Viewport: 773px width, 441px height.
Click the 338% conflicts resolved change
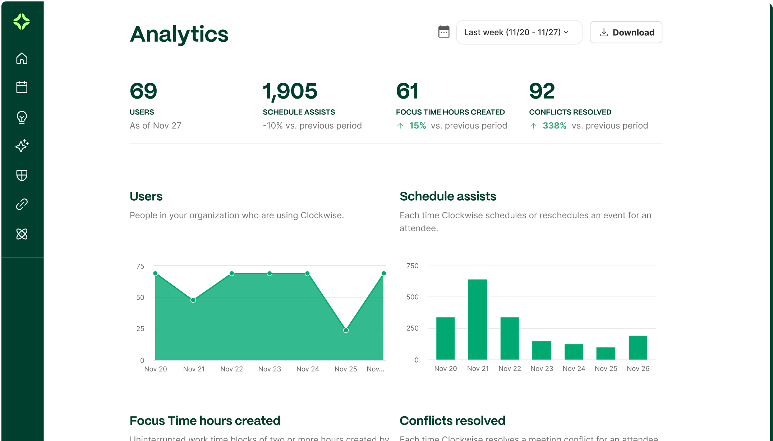point(554,126)
